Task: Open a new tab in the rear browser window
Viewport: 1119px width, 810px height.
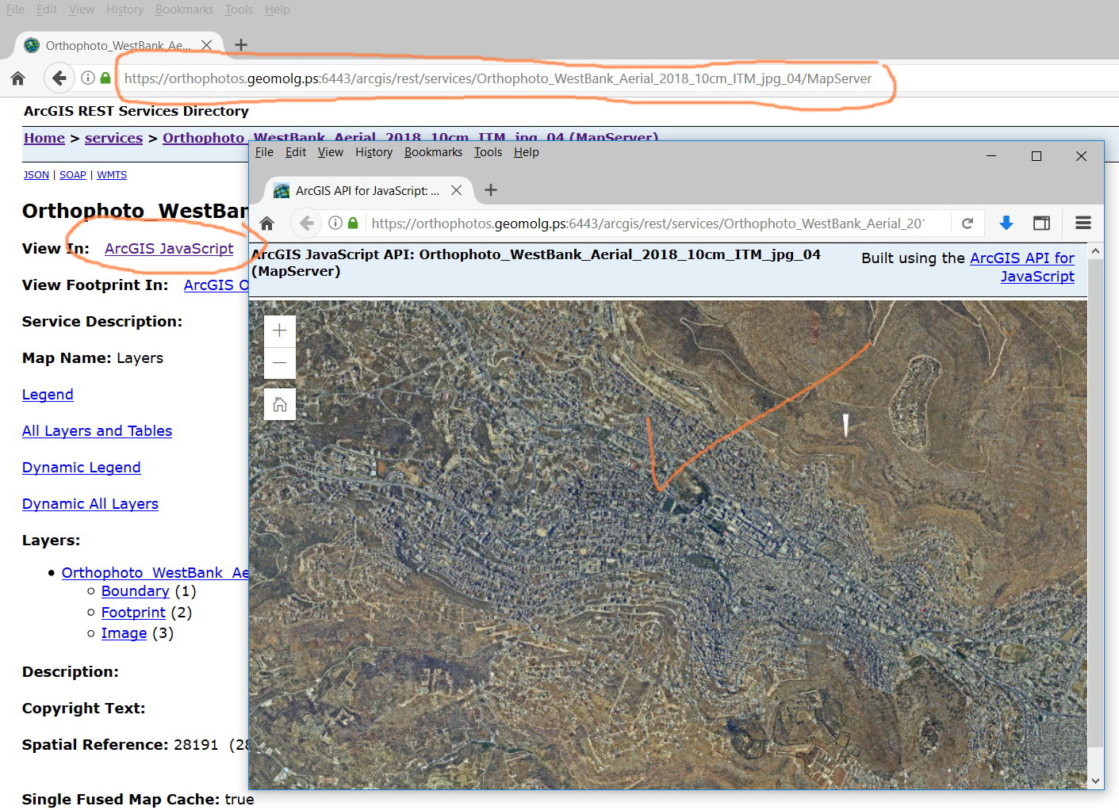Action: click(x=241, y=45)
